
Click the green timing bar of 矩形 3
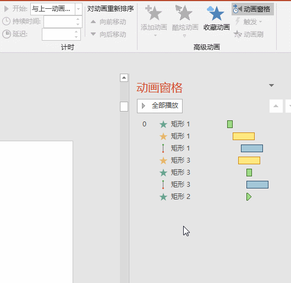(x=249, y=173)
